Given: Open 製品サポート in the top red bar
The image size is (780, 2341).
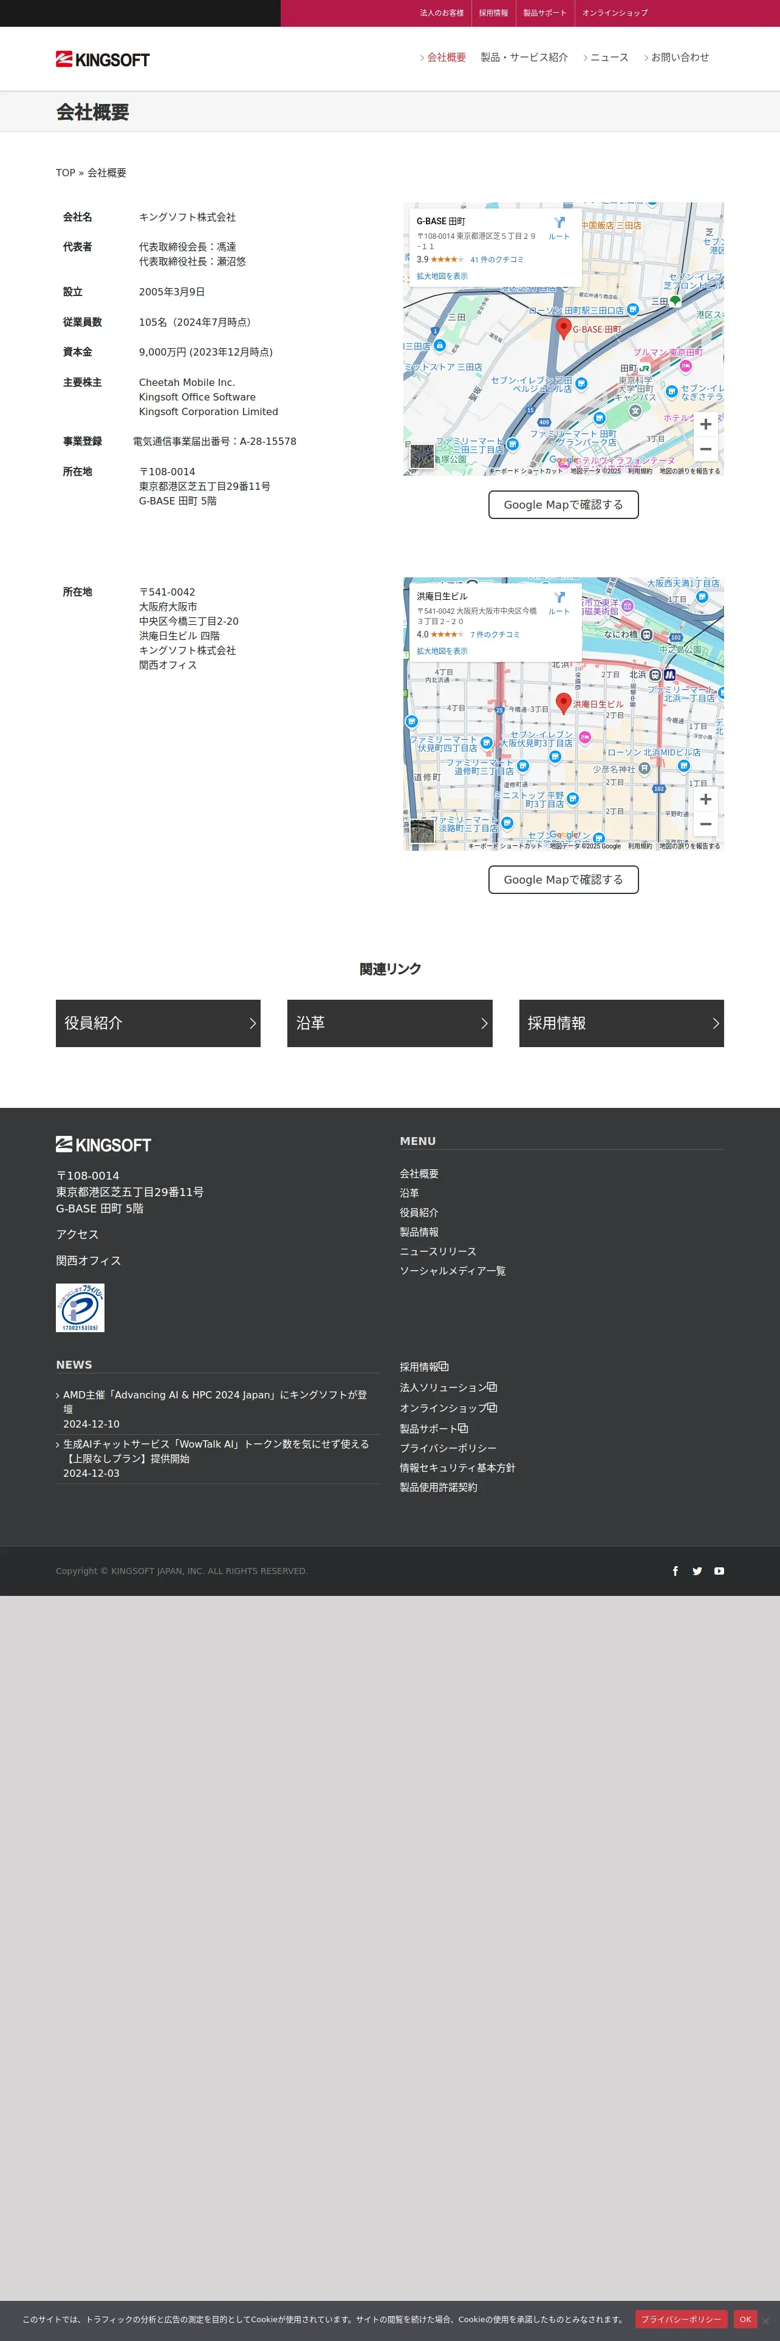Looking at the screenshot, I should (x=545, y=13).
